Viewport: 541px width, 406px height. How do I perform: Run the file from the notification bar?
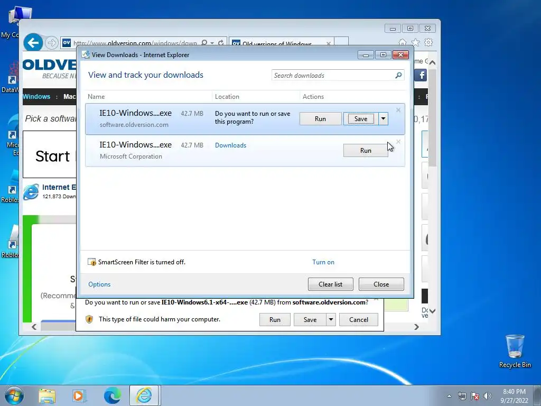click(x=275, y=320)
